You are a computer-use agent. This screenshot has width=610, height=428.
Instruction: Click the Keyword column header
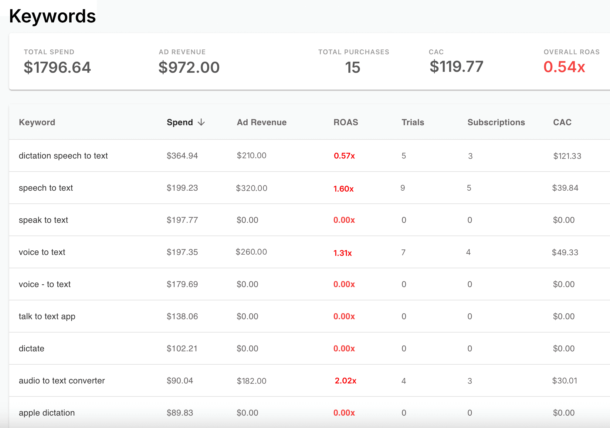[x=37, y=122]
